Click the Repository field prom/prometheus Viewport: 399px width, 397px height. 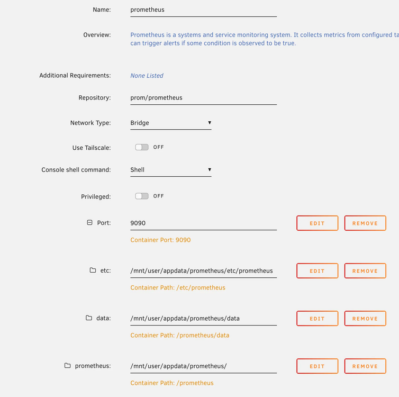[x=204, y=98]
